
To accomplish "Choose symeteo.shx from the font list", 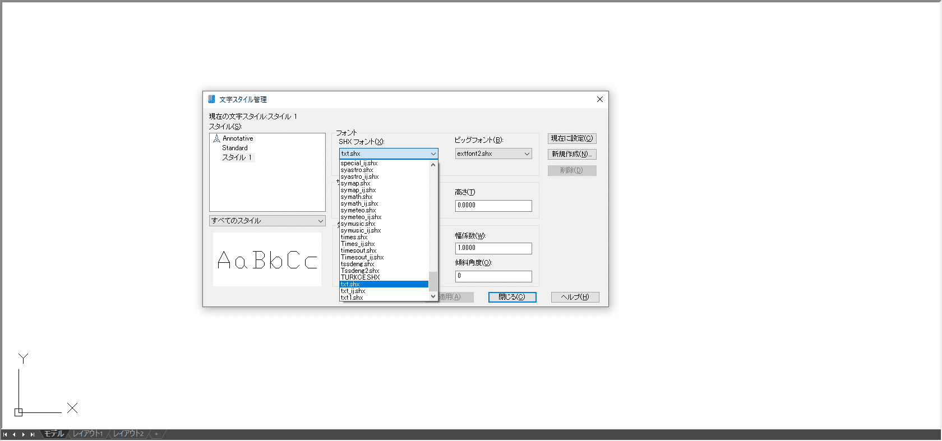I will point(384,210).
